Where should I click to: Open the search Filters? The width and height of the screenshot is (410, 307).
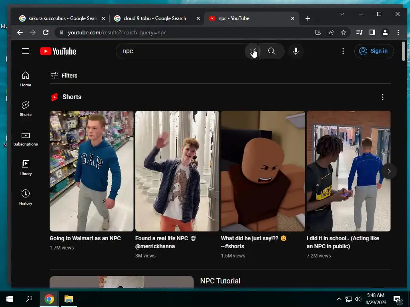click(64, 76)
